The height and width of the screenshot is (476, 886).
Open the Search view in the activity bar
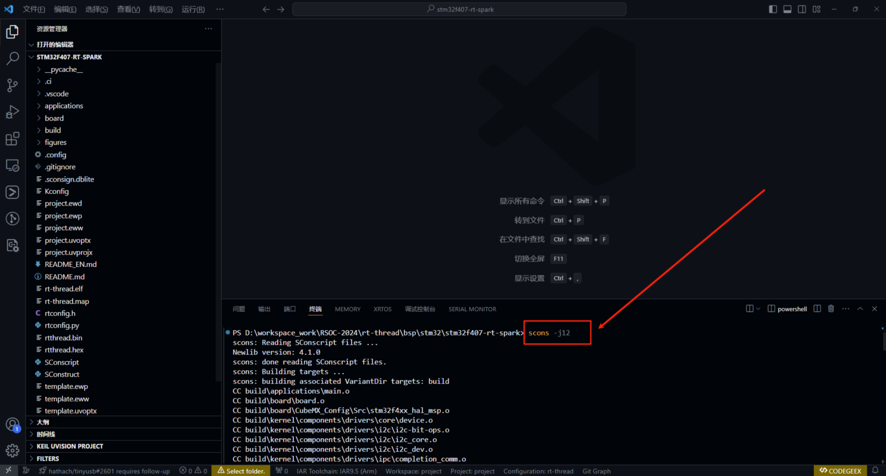pyautogui.click(x=13, y=58)
